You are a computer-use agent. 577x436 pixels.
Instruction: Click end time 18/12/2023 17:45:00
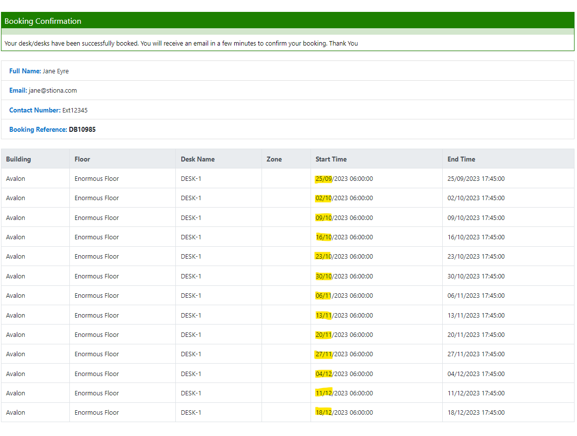point(476,412)
